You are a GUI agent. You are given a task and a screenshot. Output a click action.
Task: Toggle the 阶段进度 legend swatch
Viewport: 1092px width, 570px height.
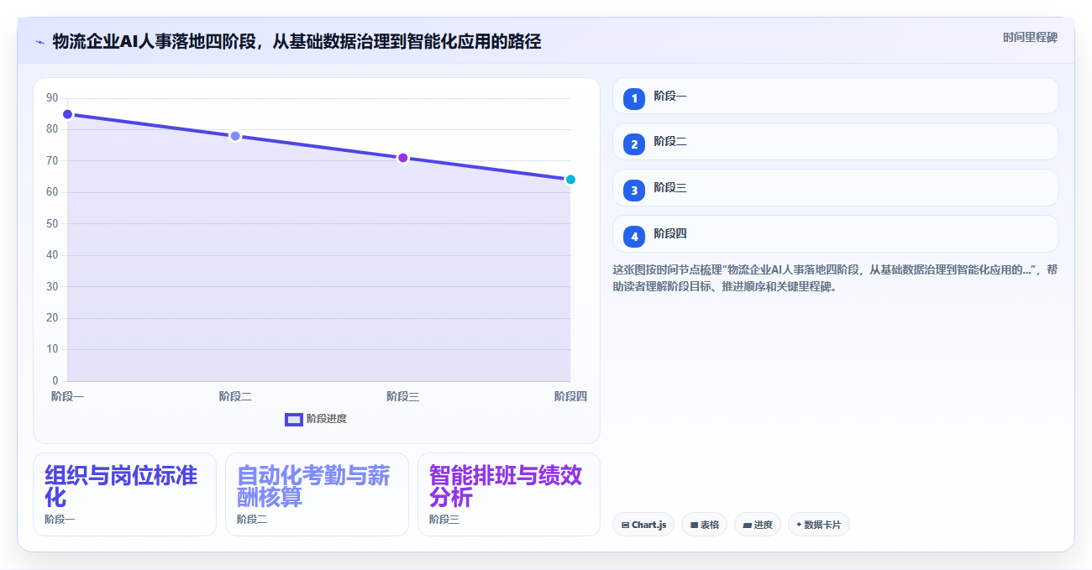[x=294, y=419]
